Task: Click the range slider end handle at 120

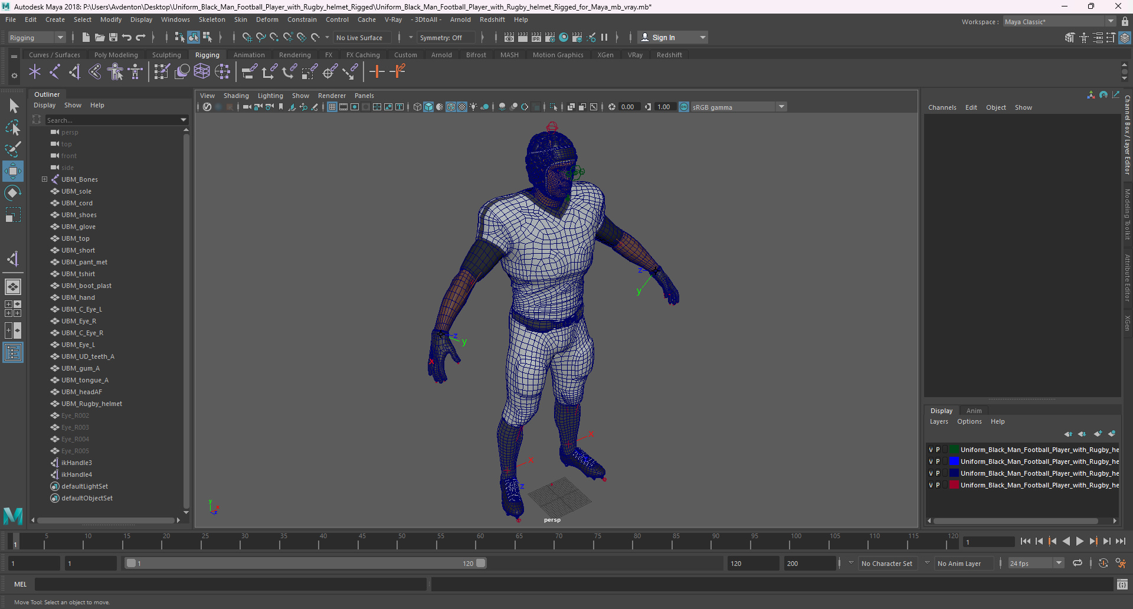Action: pos(481,563)
